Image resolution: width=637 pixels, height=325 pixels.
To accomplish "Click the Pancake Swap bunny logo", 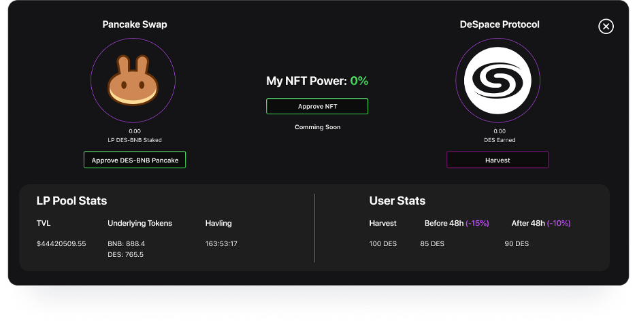I will coord(133,80).
